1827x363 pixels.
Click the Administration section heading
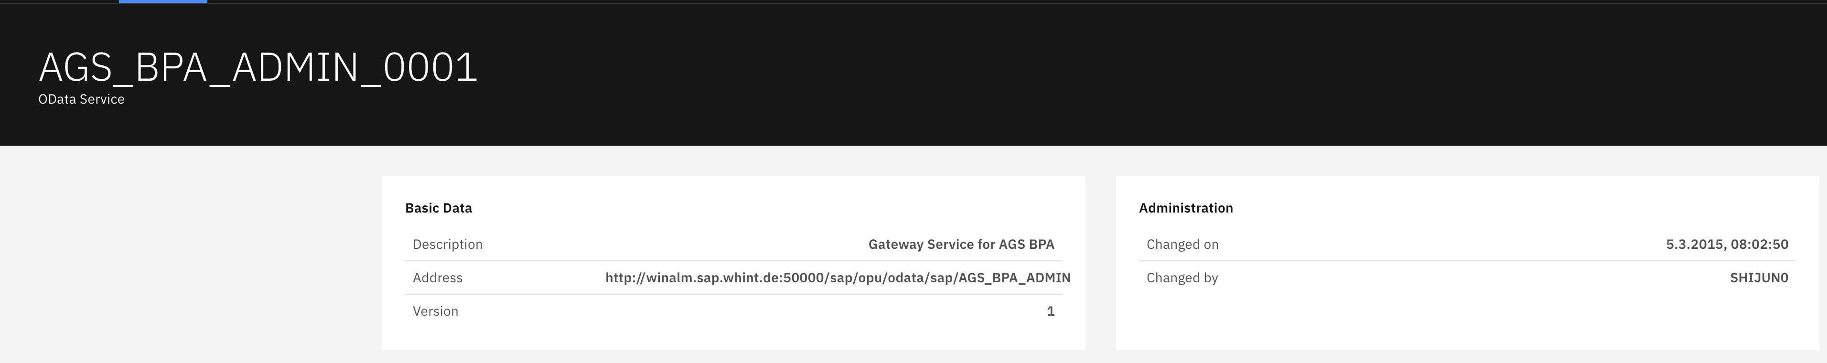1185,208
